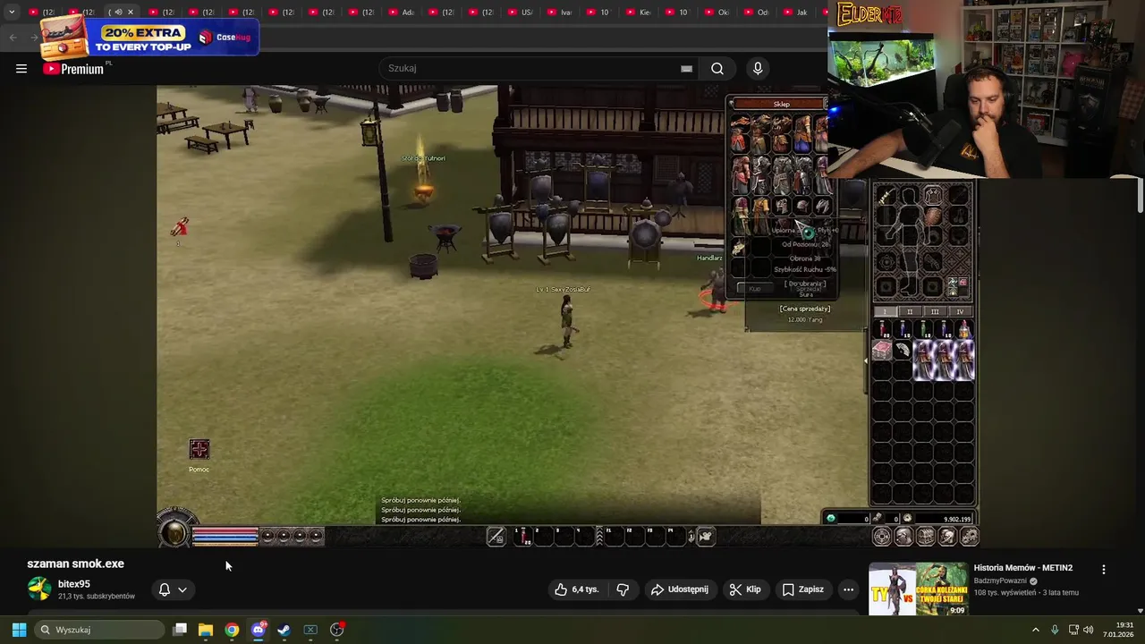Open BadzmyPowazni channel name in recommendation
Screen dimensions: 1145x644
tap(1000, 580)
